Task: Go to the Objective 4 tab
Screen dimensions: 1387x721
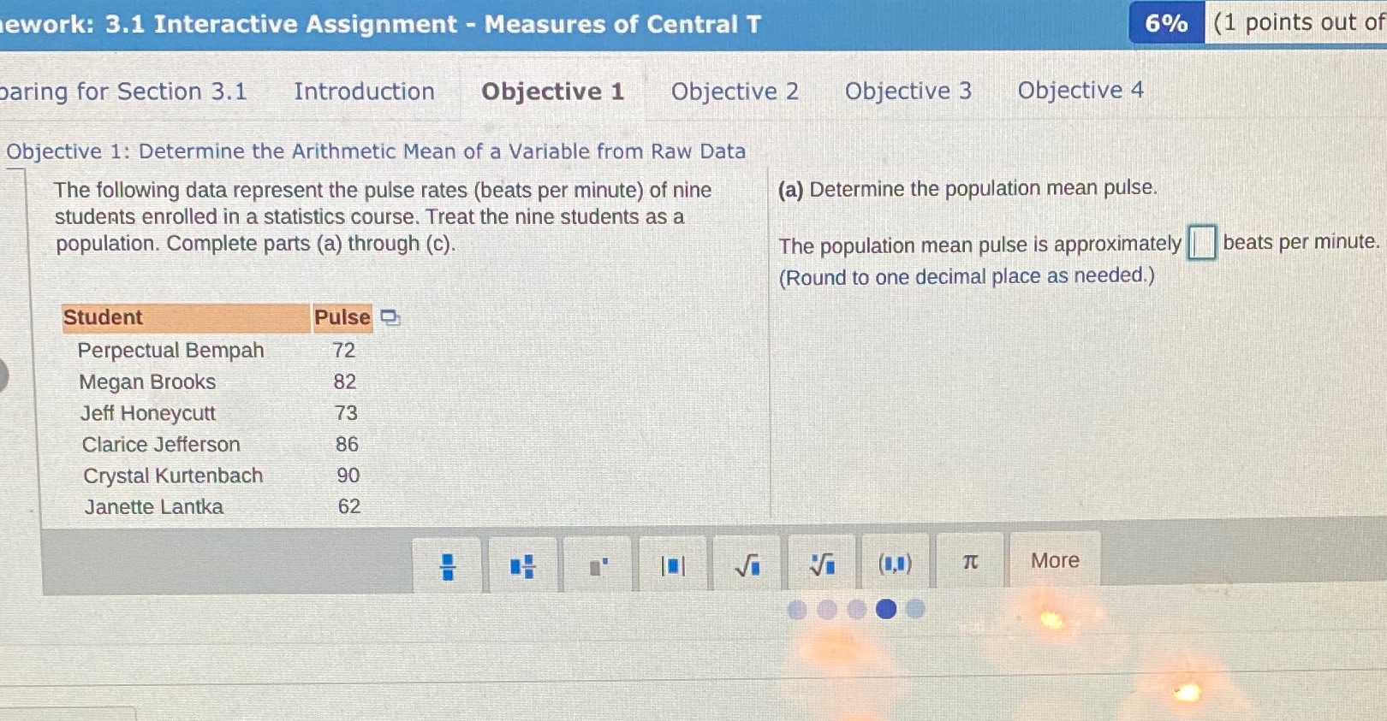Action: click(x=1081, y=92)
